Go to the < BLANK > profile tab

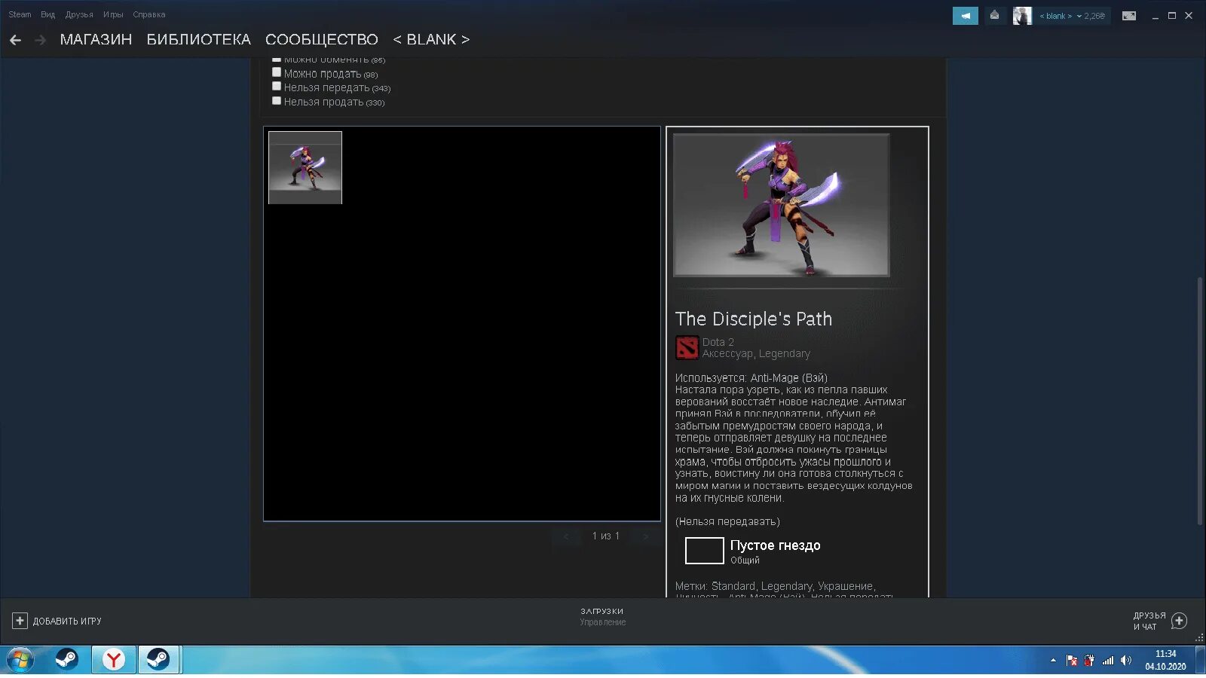pyautogui.click(x=431, y=40)
